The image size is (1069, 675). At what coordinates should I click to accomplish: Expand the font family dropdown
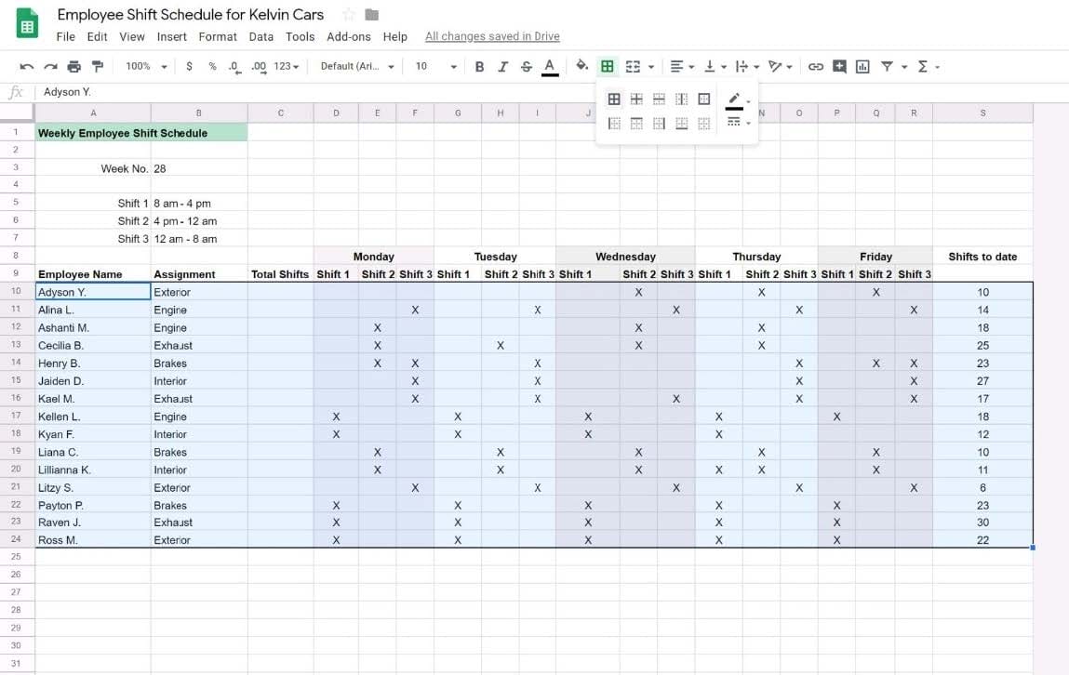tap(357, 66)
